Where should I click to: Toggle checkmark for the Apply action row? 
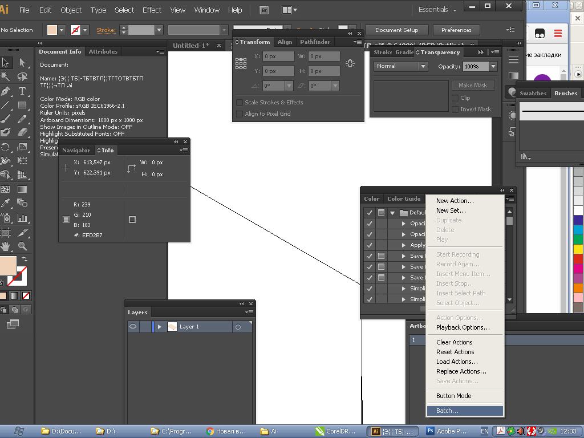(369, 245)
